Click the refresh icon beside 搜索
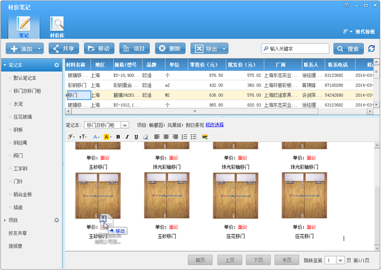The width and height of the screenshot is (381, 270). (x=371, y=49)
